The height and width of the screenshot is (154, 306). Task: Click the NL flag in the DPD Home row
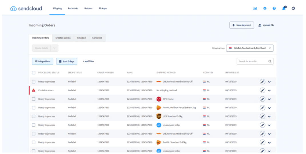click(204, 99)
